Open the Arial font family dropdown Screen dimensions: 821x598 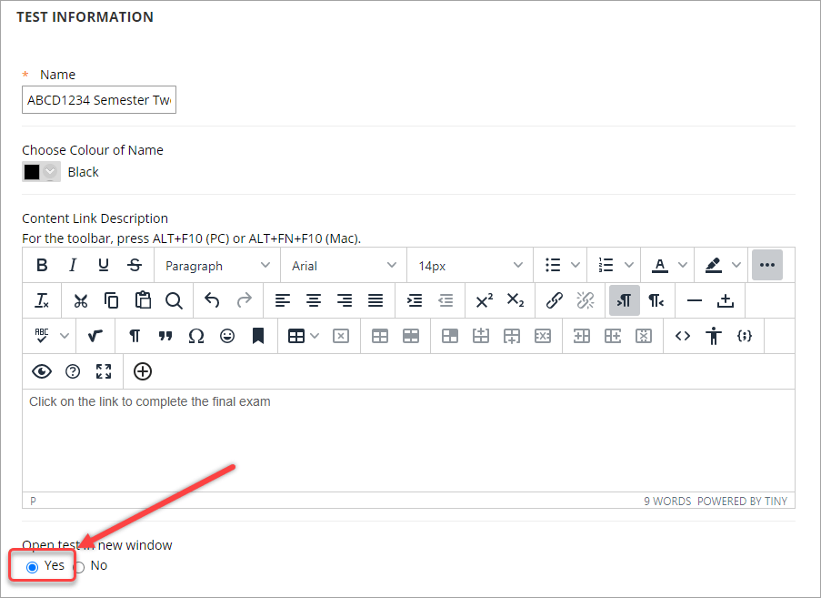click(x=343, y=264)
